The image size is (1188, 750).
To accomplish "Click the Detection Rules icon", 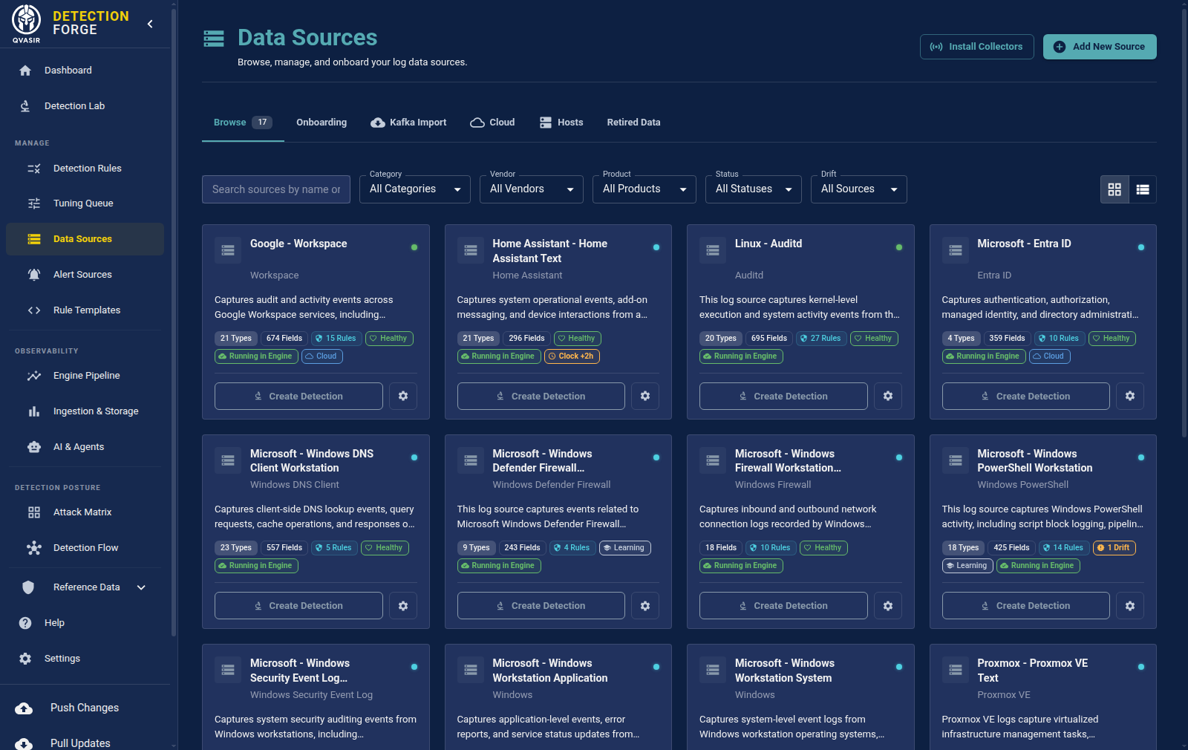I will coord(34,169).
